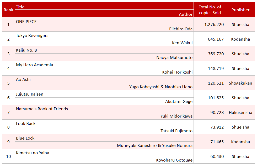Select the Kaiju No. 8 title
This screenshot has height=166, width=257.
(26, 50)
